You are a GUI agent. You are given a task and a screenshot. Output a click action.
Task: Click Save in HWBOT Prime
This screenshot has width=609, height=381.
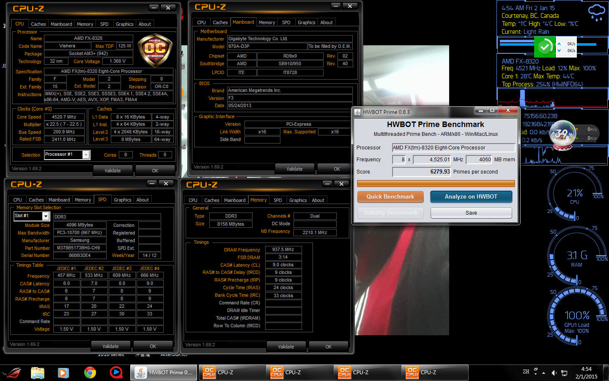471,213
